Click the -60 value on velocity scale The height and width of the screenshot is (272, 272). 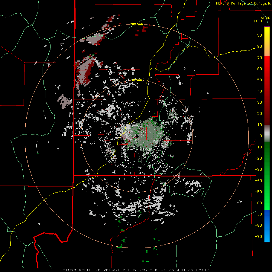click(258, 203)
